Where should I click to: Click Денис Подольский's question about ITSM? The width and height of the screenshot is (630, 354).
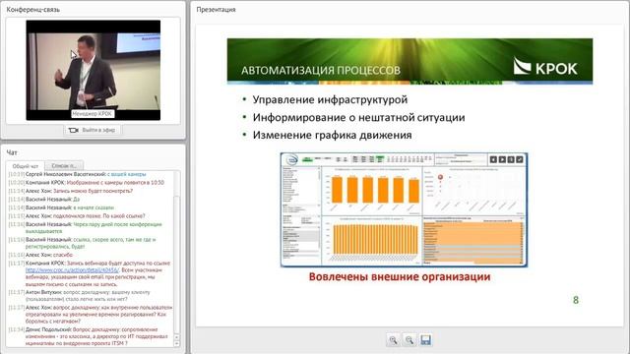89,336
